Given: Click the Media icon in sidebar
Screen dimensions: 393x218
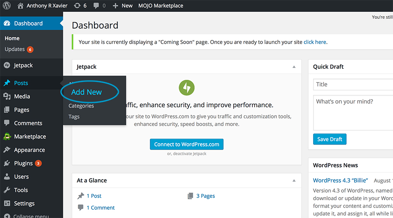Looking at the screenshot, I should [7, 96].
